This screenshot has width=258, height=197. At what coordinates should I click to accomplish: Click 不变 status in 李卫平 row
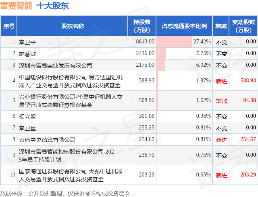[221, 42]
